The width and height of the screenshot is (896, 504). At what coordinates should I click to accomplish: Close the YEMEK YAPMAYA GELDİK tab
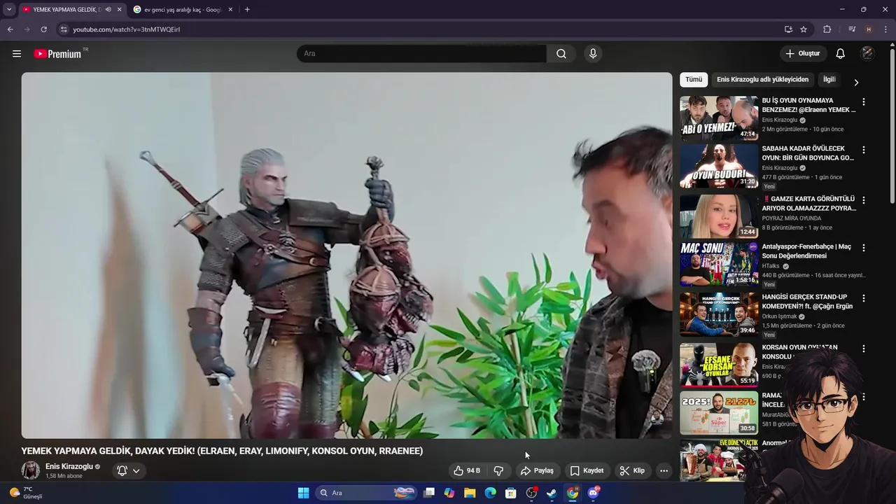(x=119, y=10)
